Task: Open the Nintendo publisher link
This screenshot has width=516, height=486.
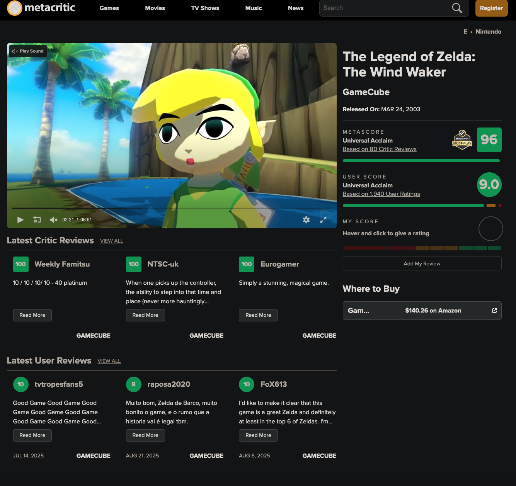Action: tap(489, 32)
